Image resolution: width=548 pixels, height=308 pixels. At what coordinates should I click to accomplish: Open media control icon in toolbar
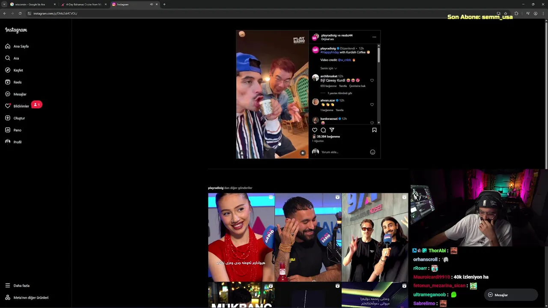coord(527,13)
